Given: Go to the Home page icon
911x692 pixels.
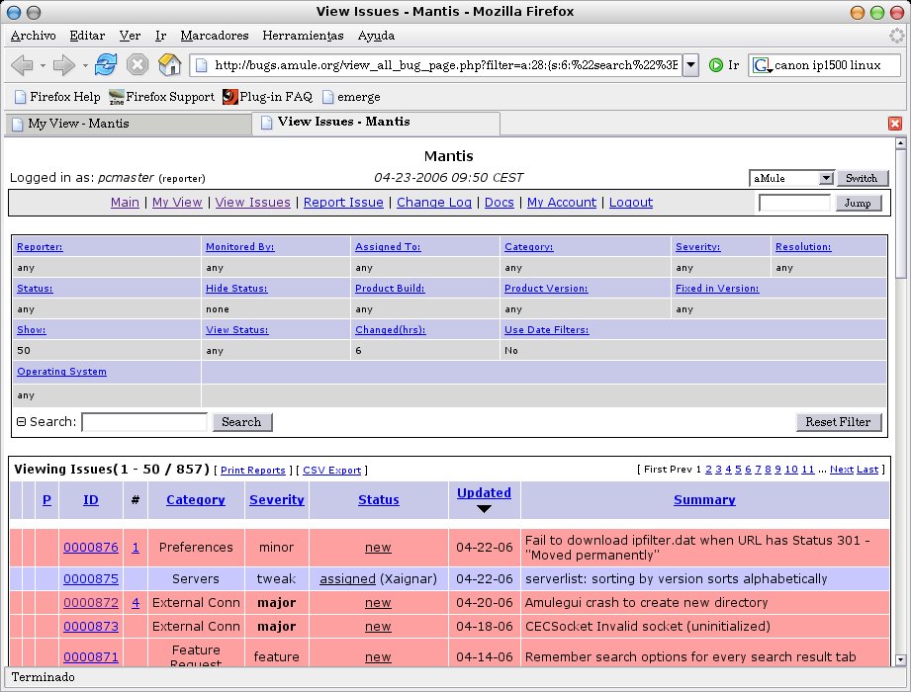Looking at the screenshot, I should [170, 65].
